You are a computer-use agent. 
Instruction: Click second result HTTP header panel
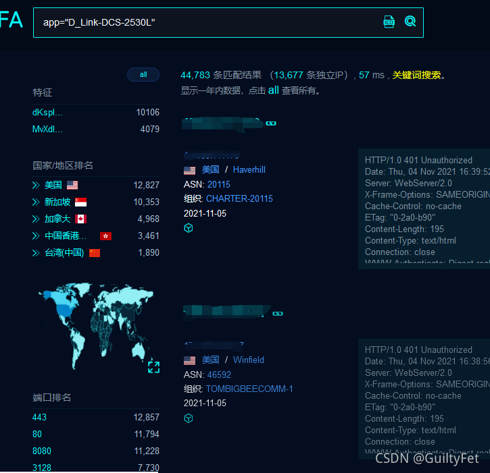424,399
